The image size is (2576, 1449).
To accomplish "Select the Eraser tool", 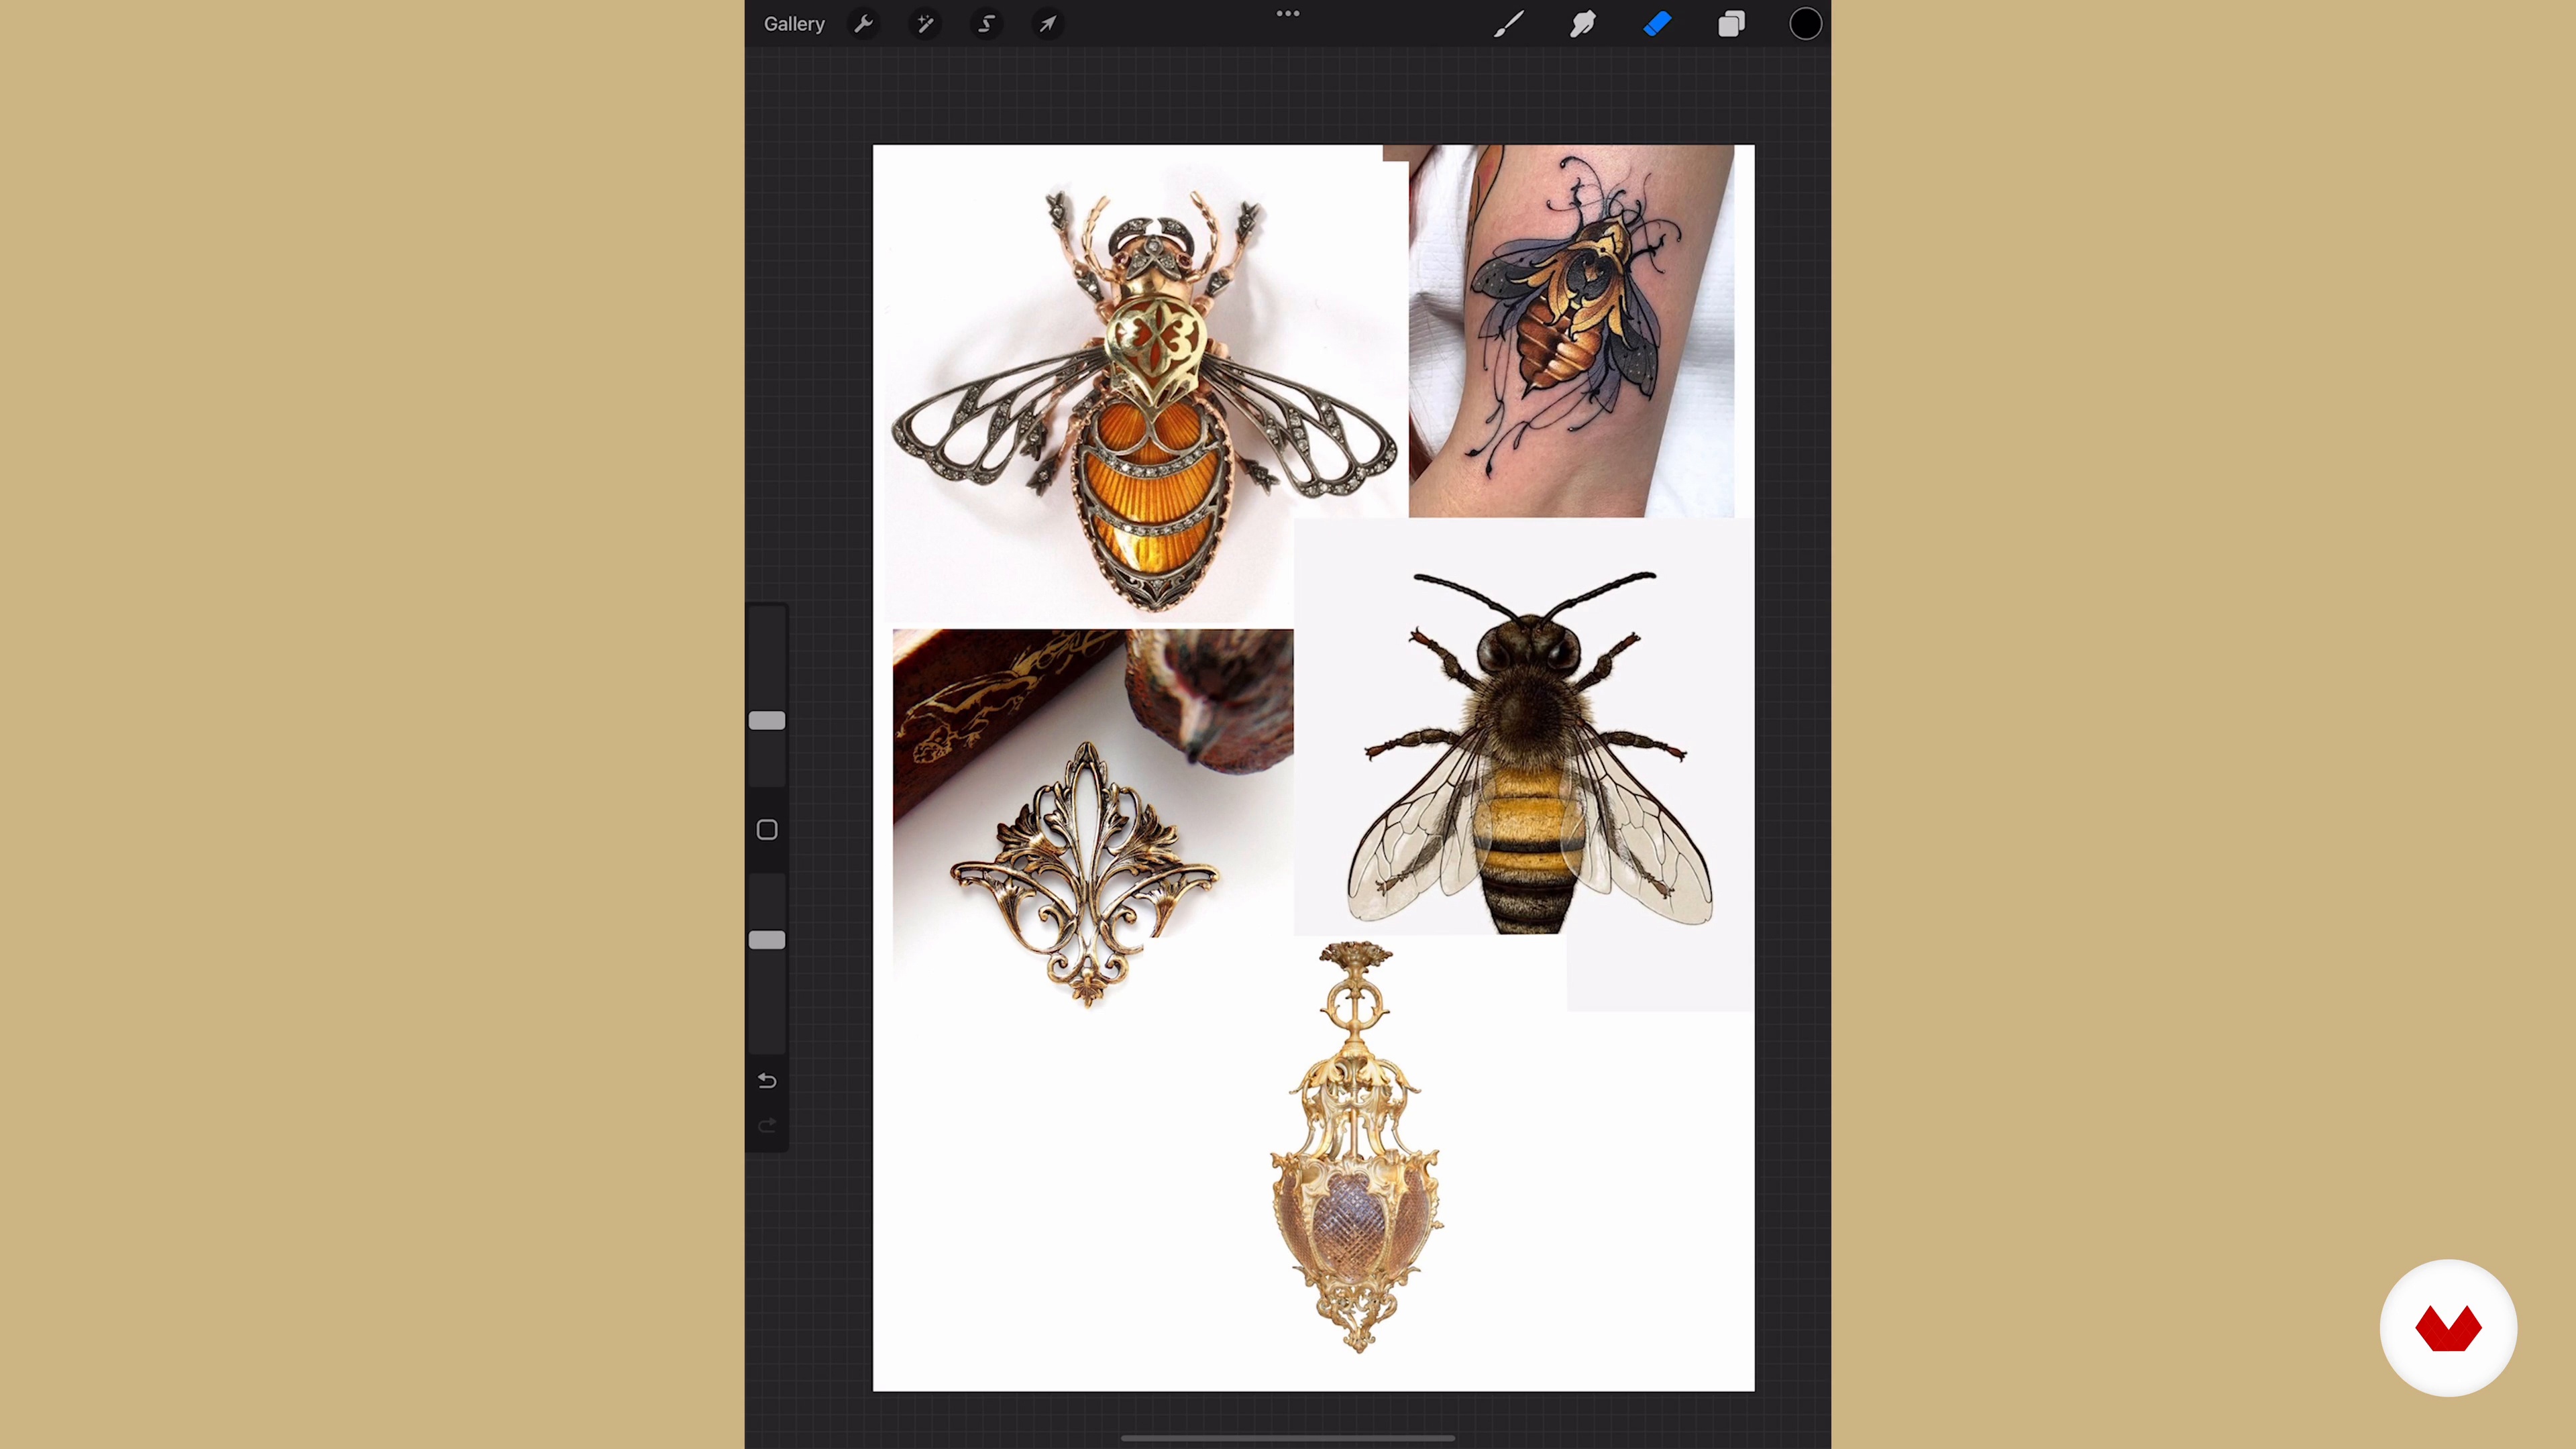I will [1657, 24].
